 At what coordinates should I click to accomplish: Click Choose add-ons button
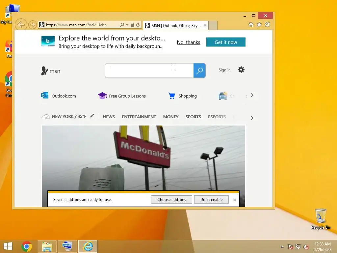[171, 199]
